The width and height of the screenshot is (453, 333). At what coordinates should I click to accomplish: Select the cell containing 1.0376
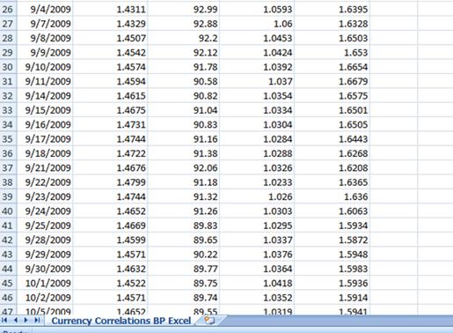(257, 254)
